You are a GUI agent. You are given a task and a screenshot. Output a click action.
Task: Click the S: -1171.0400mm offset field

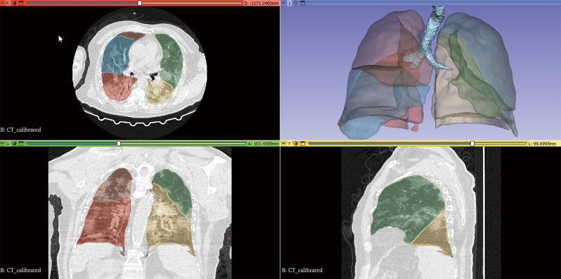pyautogui.click(x=262, y=3)
